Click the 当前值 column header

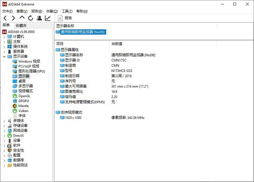[117, 43]
